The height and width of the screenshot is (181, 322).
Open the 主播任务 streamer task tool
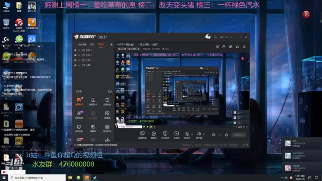tap(107, 101)
